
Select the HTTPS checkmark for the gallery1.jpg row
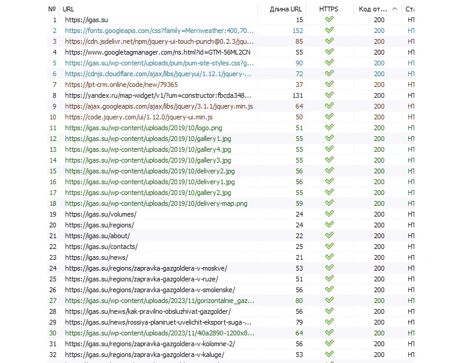(330, 138)
